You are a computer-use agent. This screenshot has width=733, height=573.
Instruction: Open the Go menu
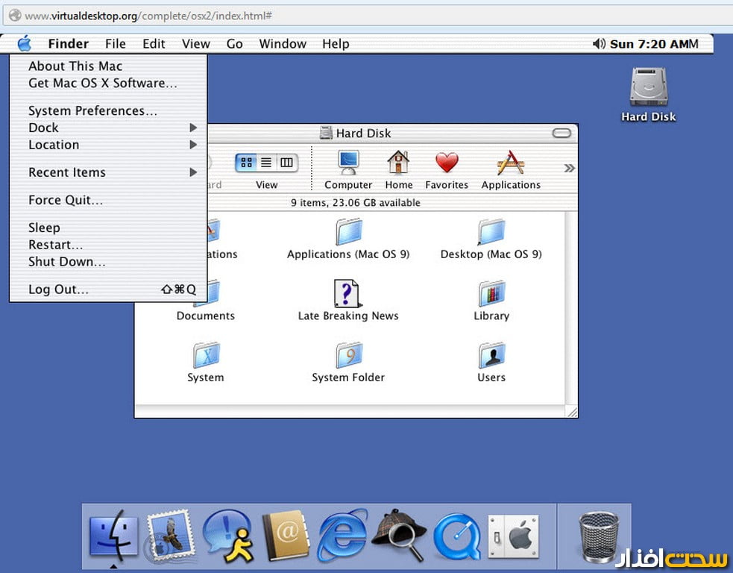234,44
